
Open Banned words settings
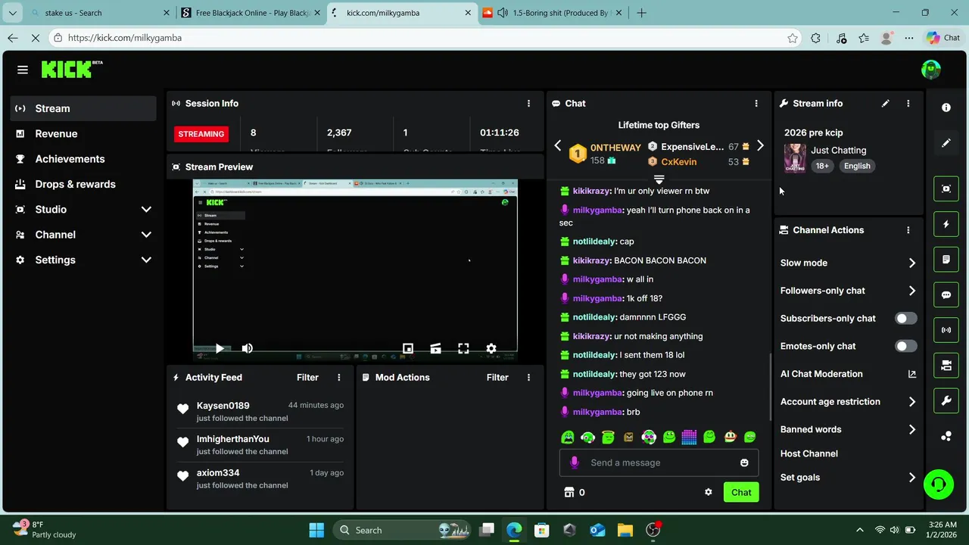tap(848, 429)
